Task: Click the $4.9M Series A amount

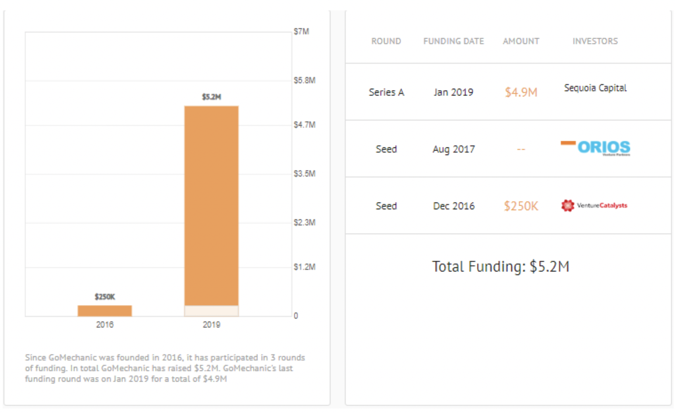Action: tap(521, 92)
